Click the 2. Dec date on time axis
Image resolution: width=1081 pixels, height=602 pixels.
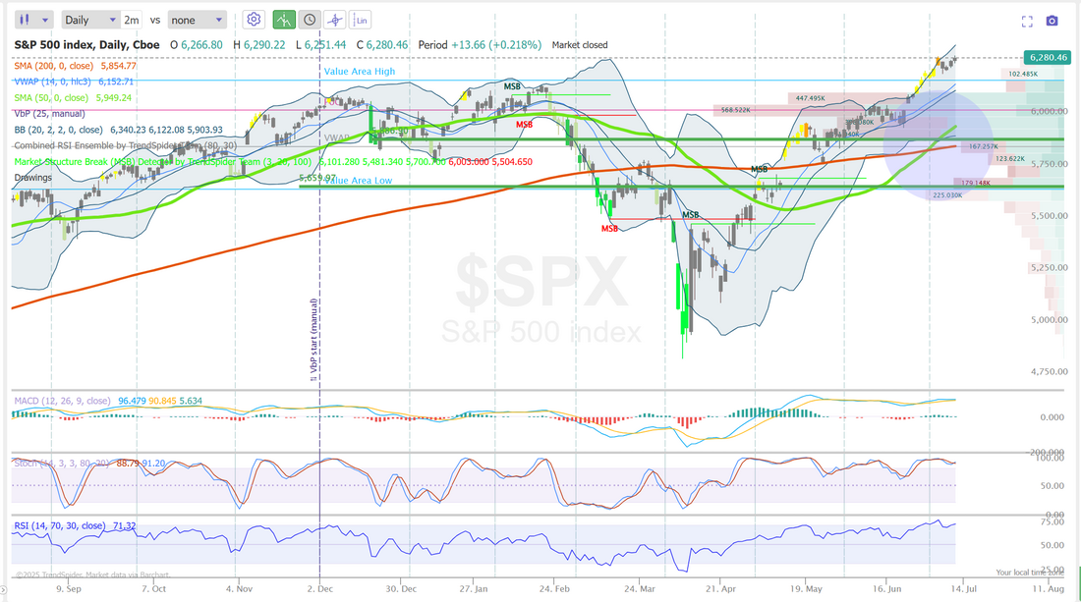tap(320, 589)
